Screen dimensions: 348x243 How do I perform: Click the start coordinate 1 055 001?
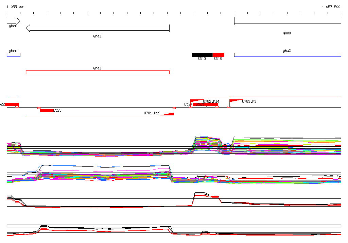click(16, 7)
